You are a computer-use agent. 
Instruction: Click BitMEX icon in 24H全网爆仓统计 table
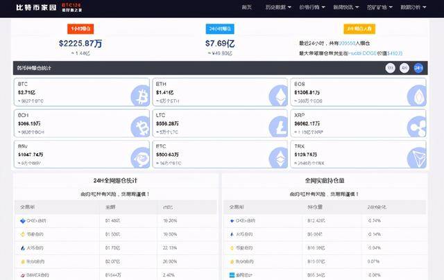(23, 275)
